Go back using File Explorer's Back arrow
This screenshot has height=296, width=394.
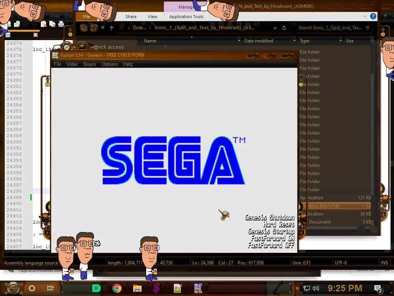83,28
